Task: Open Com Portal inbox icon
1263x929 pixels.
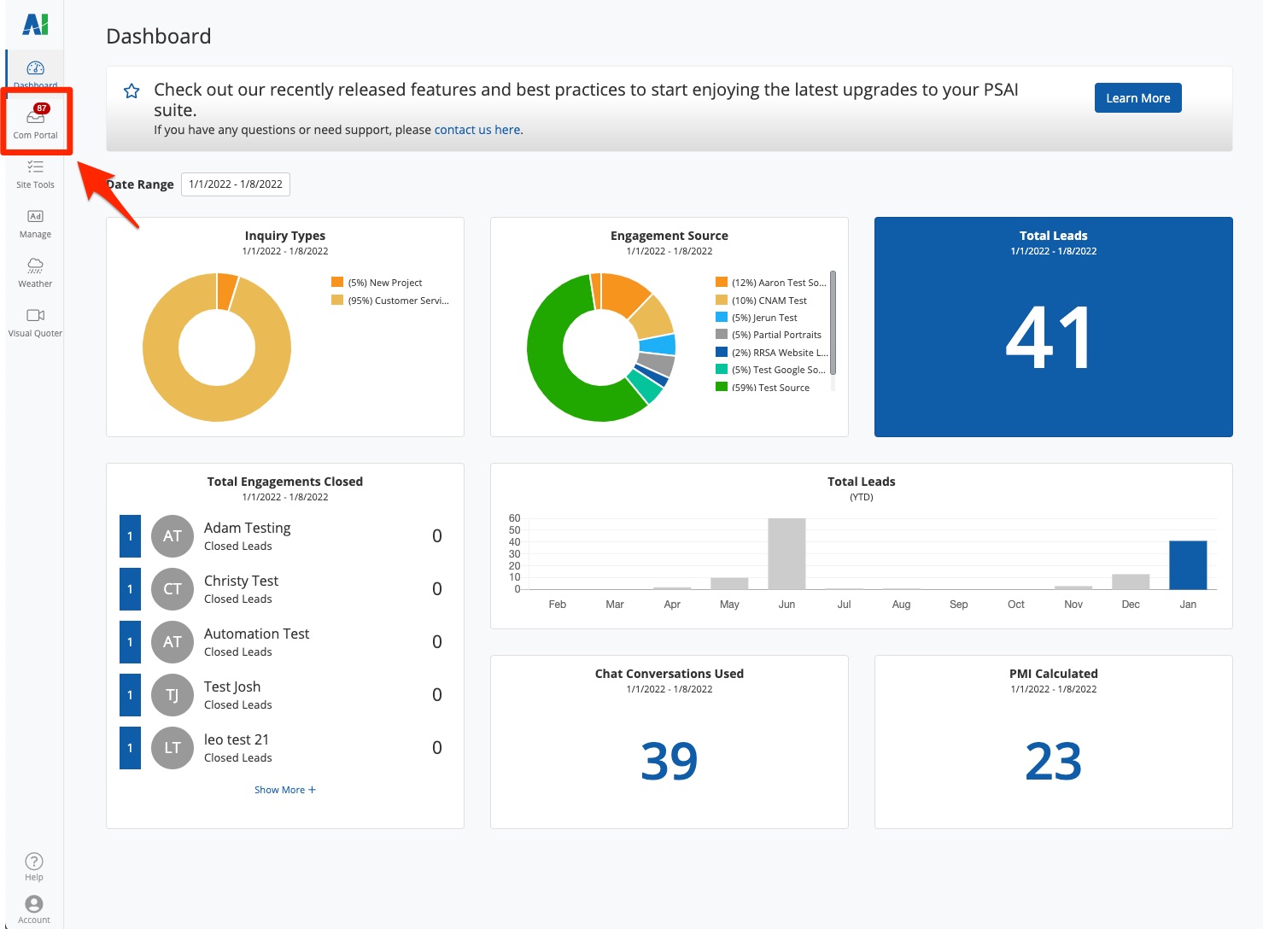Action: pyautogui.click(x=35, y=118)
